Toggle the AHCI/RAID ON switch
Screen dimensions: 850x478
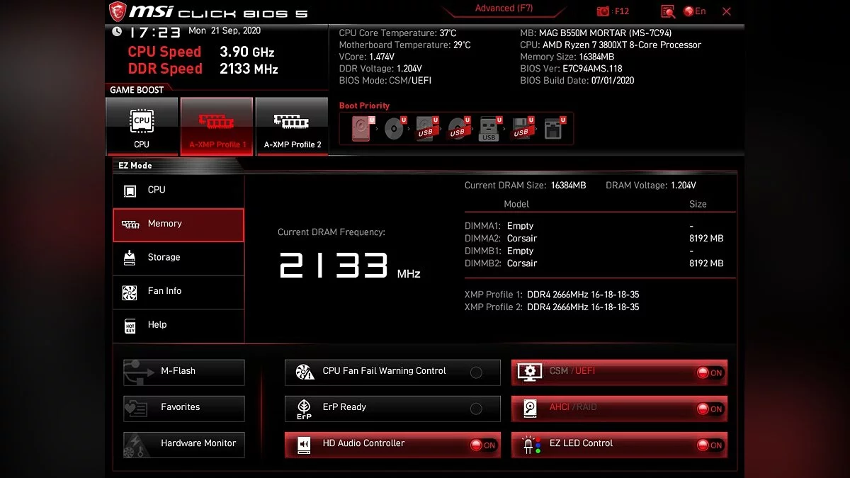click(x=710, y=409)
